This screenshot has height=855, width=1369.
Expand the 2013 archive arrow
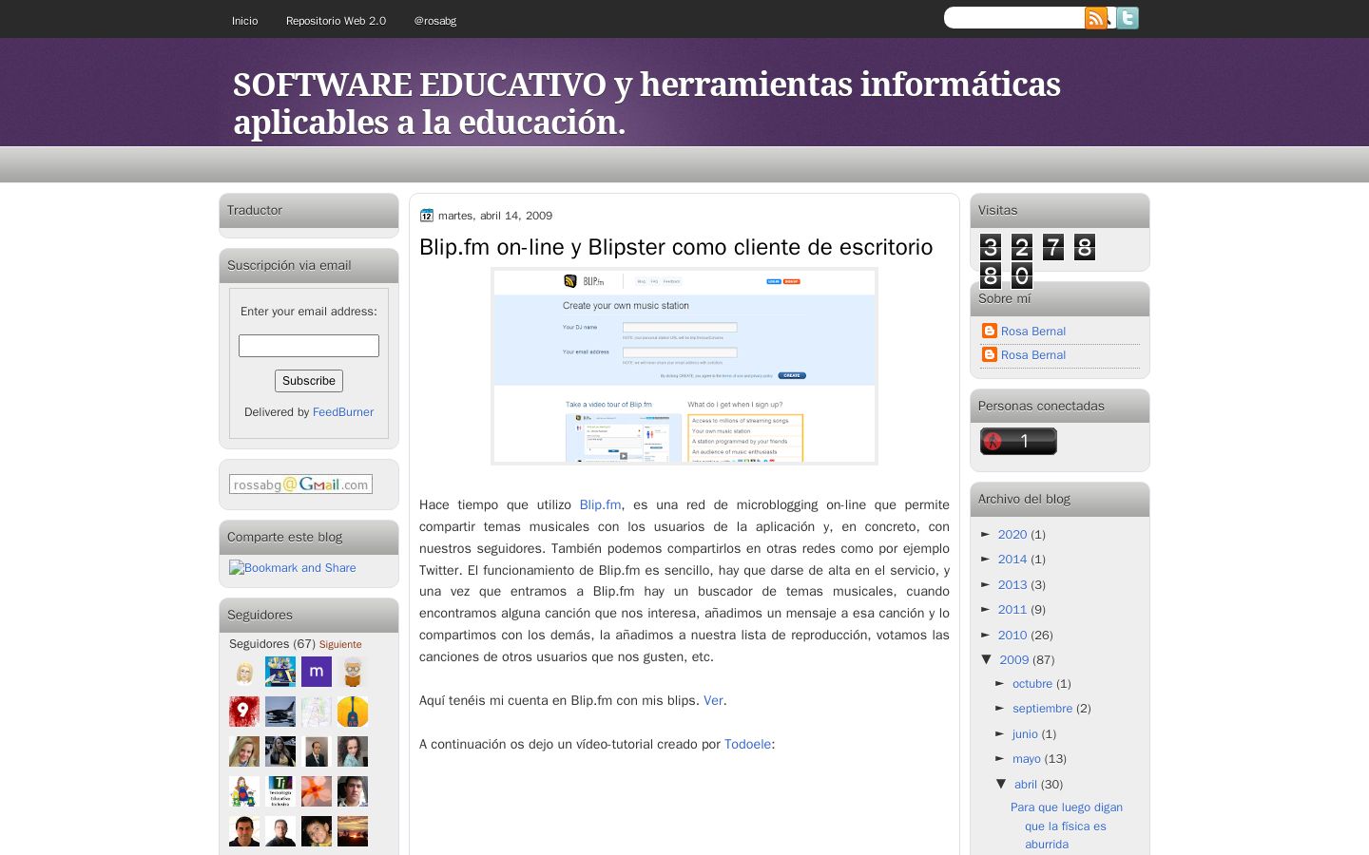pos(987,585)
